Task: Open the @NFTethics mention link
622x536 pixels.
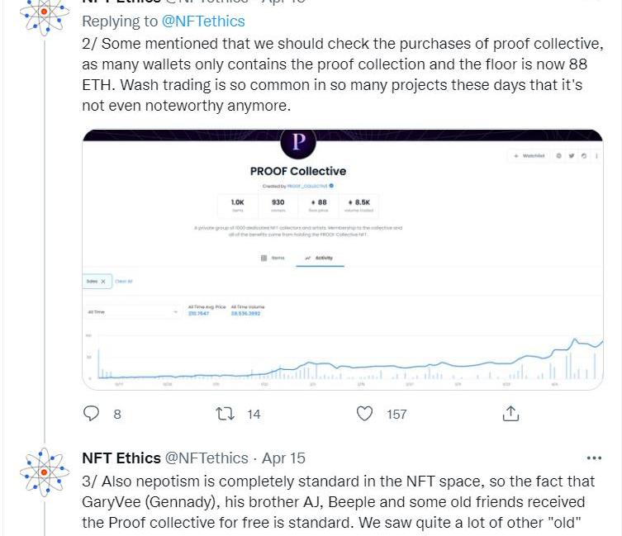Action: coord(202,20)
